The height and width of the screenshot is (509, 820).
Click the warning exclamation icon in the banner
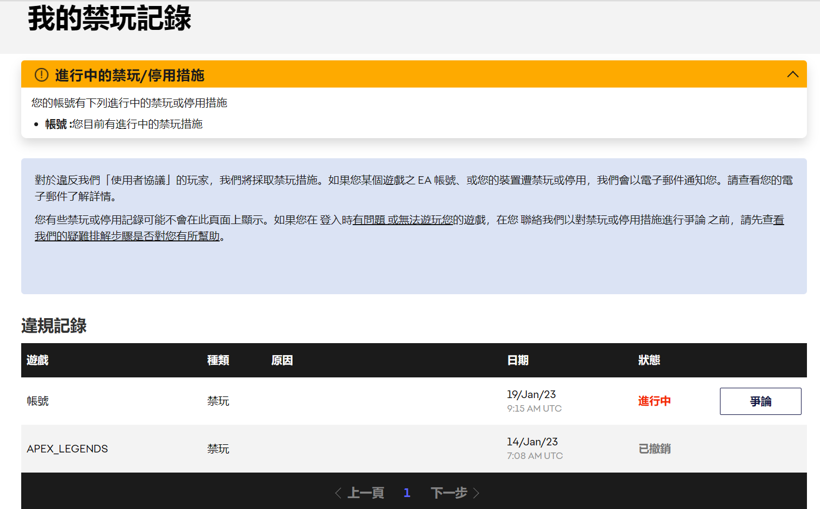pos(41,75)
